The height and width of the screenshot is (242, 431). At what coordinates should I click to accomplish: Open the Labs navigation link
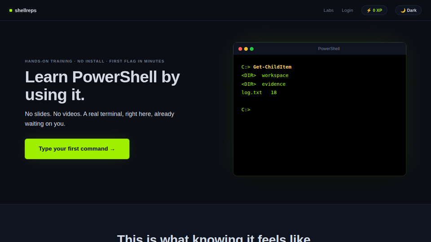329,10
